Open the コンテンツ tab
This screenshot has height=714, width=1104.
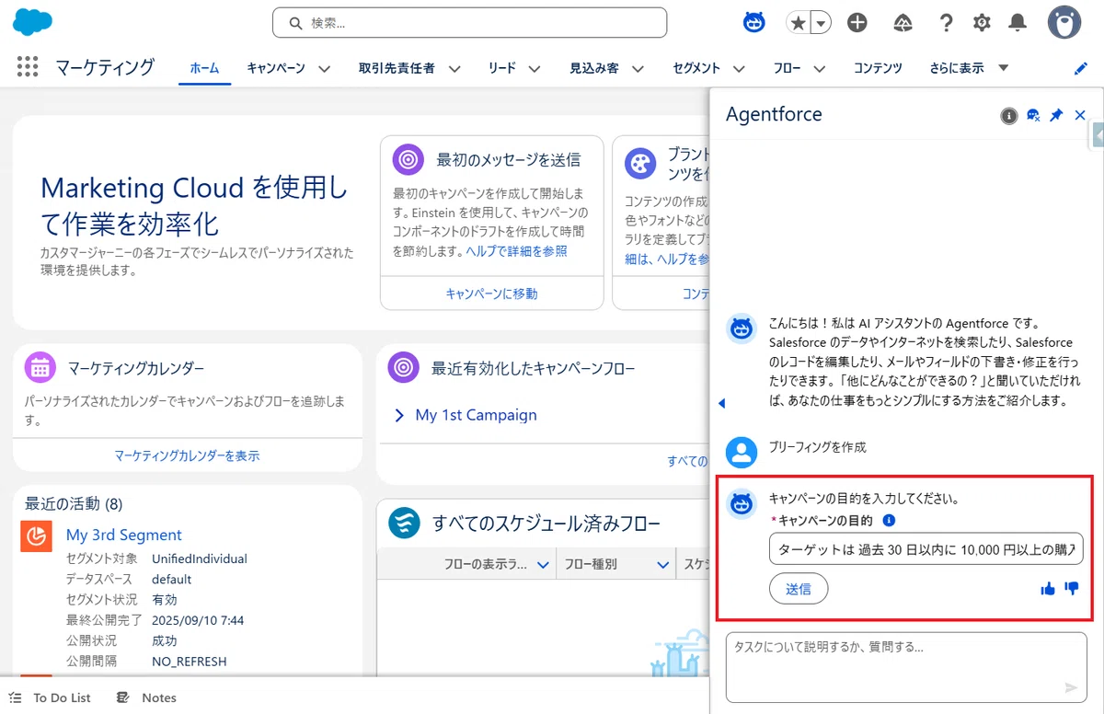click(x=878, y=68)
